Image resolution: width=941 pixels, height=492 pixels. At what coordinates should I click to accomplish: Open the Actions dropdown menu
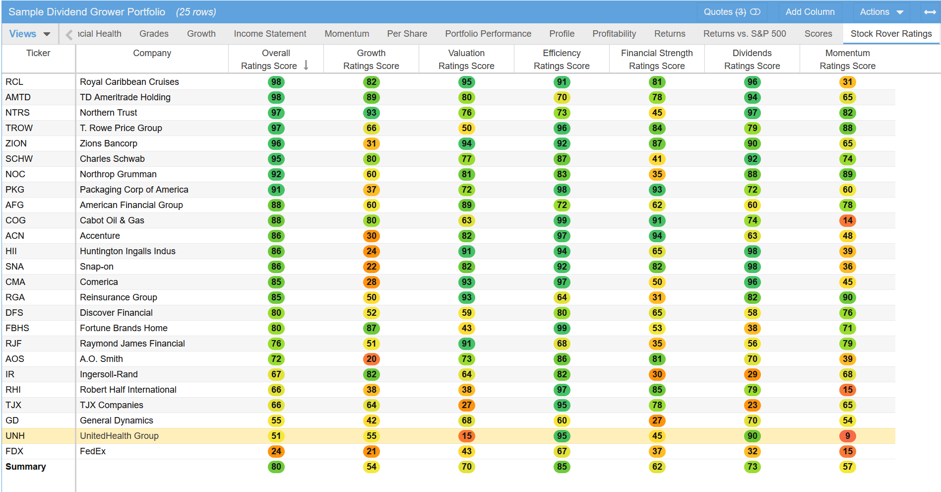pos(881,12)
